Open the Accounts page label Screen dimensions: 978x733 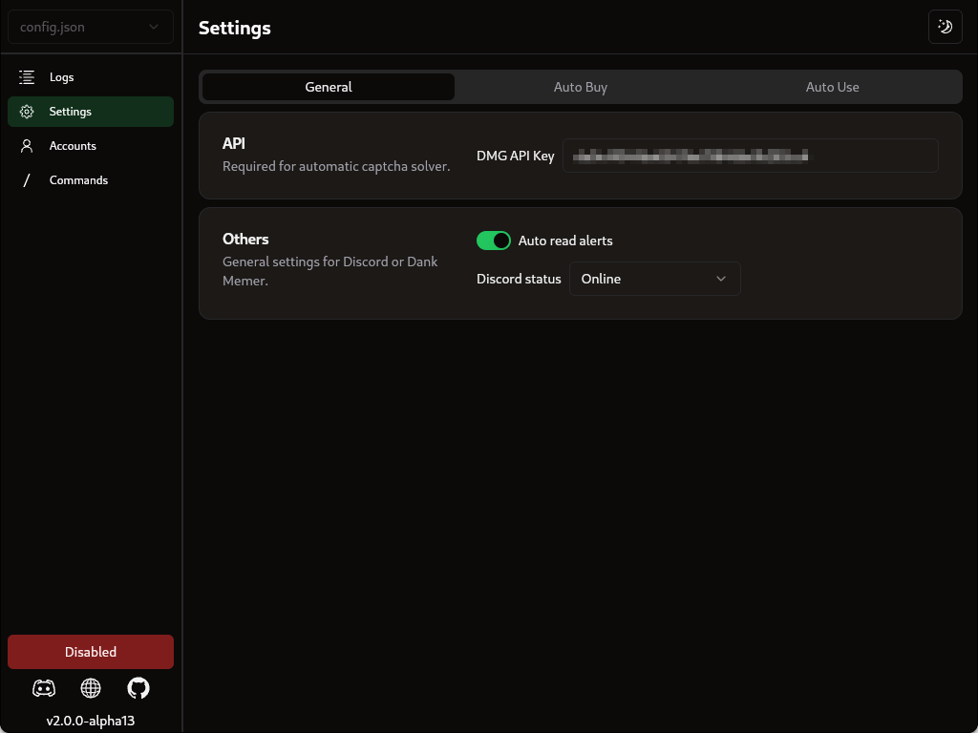point(73,146)
